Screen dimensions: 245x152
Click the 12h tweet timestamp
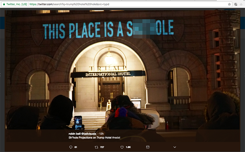pos(101,134)
